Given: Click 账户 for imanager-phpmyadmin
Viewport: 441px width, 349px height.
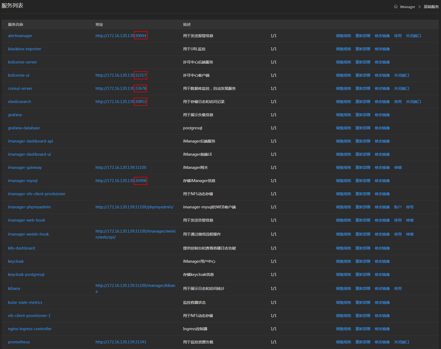Looking at the screenshot, I should 398,207.
